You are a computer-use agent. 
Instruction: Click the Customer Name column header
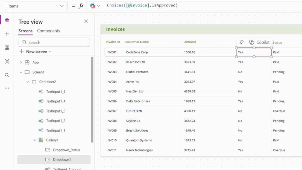coord(137,42)
